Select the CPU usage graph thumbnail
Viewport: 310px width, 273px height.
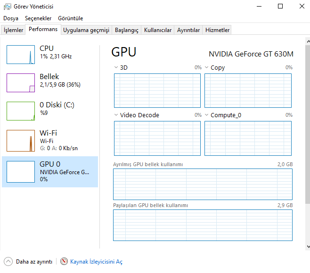pos(21,55)
